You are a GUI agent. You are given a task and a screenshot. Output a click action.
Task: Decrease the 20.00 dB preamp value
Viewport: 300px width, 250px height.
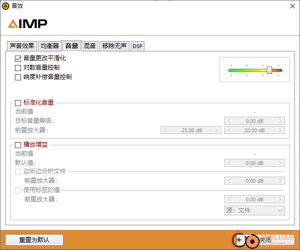pyautogui.click(x=229, y=130)
